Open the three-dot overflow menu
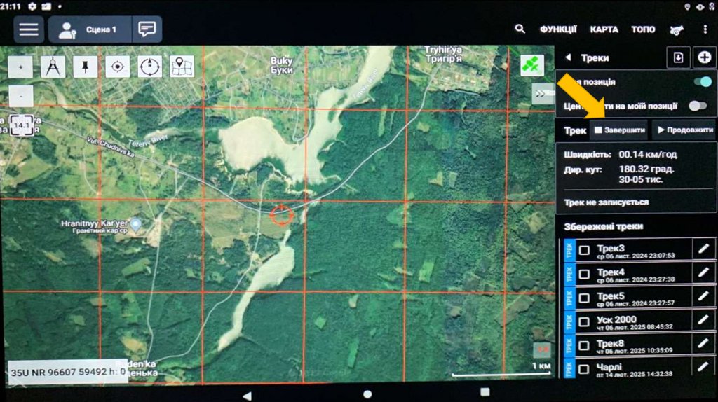The height and width of the screenshot is (402, 718). point(705,29)
